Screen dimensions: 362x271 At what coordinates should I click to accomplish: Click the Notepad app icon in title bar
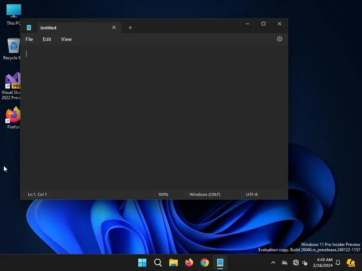point(29,28)
